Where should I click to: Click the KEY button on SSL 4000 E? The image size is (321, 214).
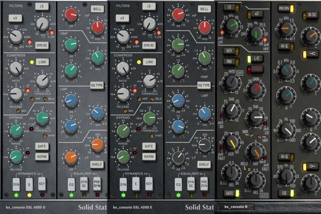point(149,184)
